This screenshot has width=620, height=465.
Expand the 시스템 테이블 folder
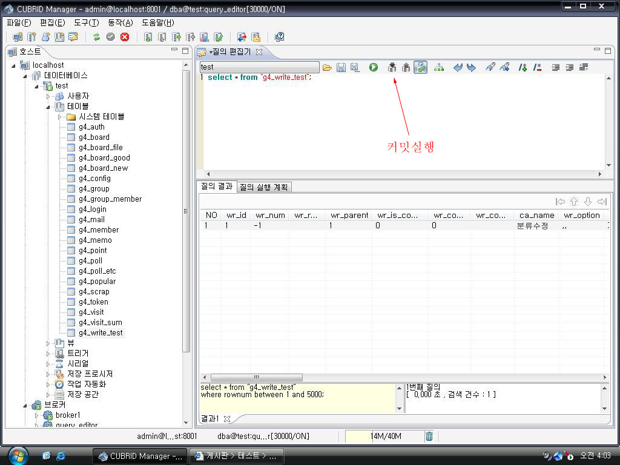click(x=60, y=117)
